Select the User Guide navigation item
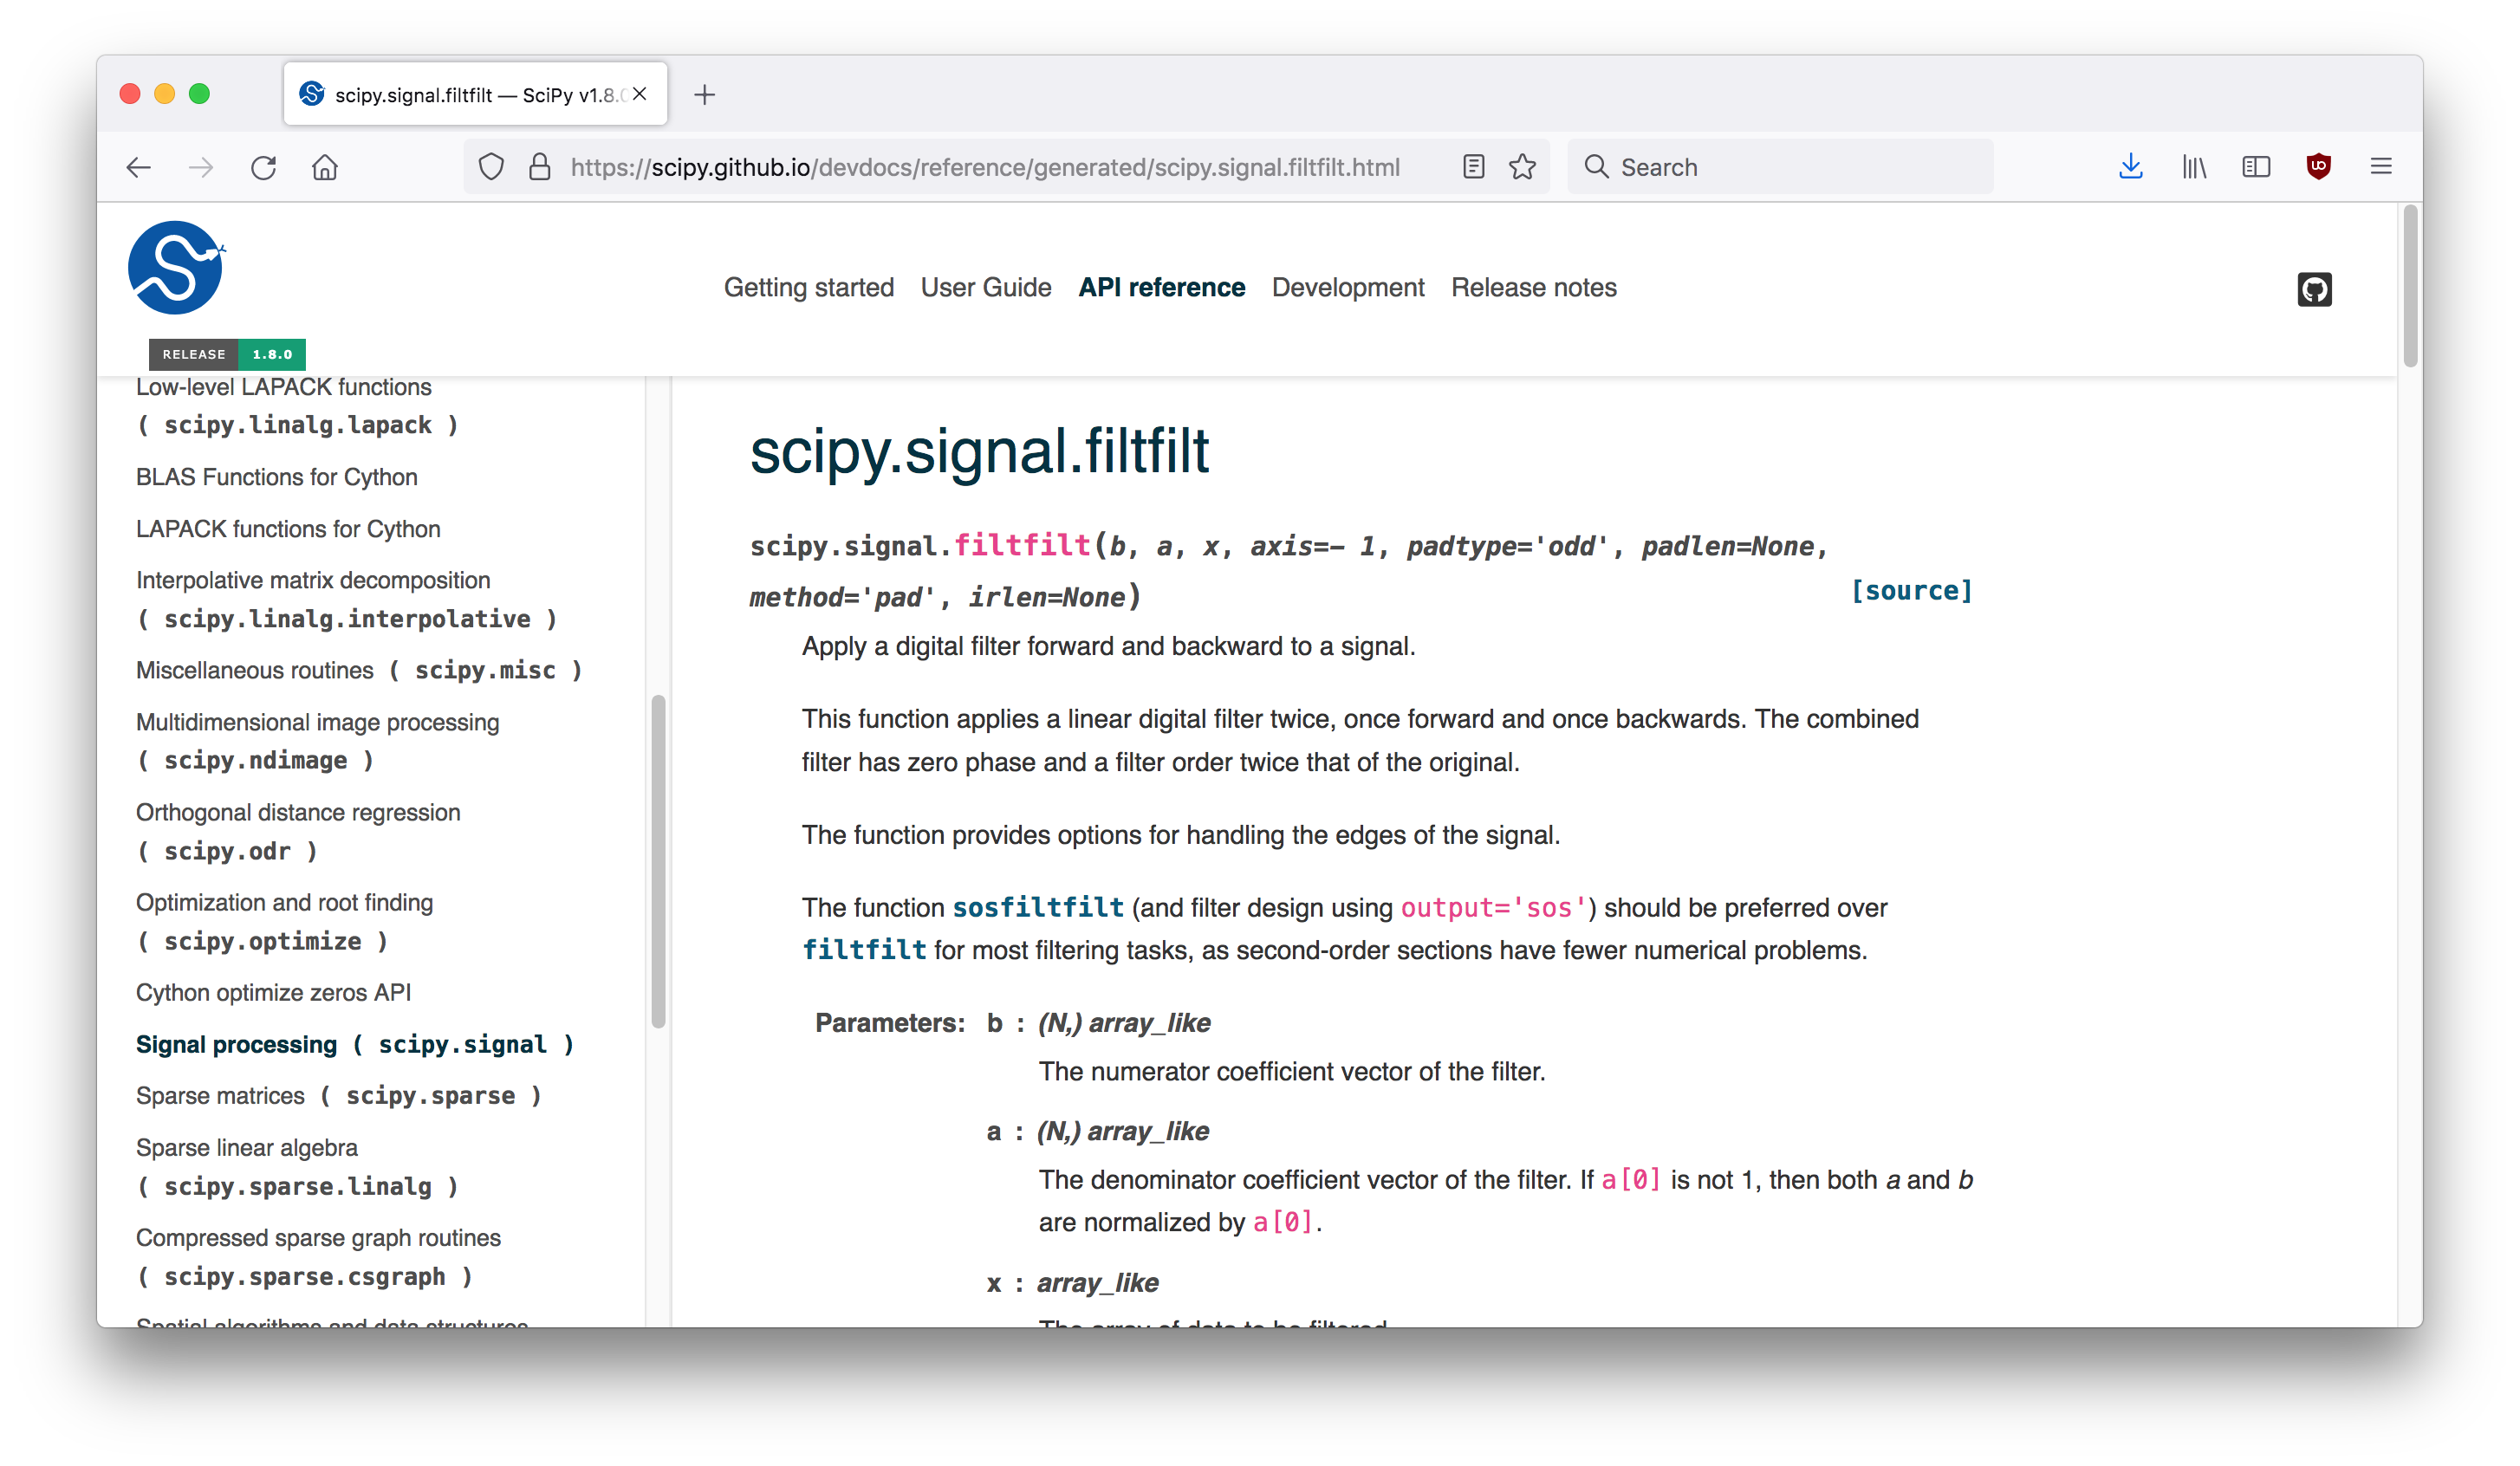Image resolution: width=2520 pixels, height=1466 pixels. click(986, 288)
